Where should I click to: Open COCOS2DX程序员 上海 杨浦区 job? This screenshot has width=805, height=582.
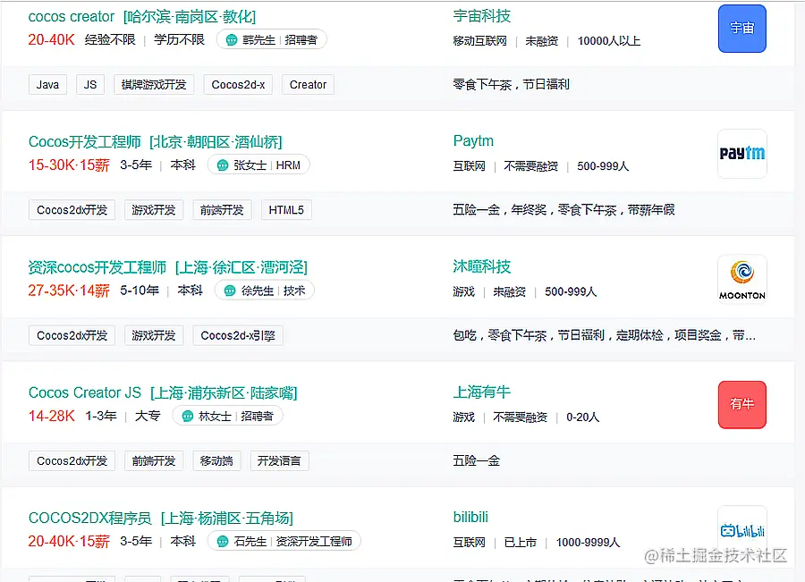[161, 519]
